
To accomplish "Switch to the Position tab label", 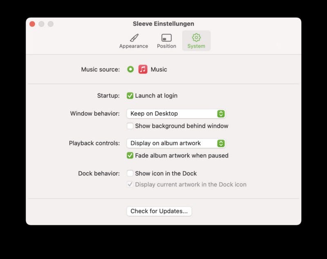I will (166, 46).
